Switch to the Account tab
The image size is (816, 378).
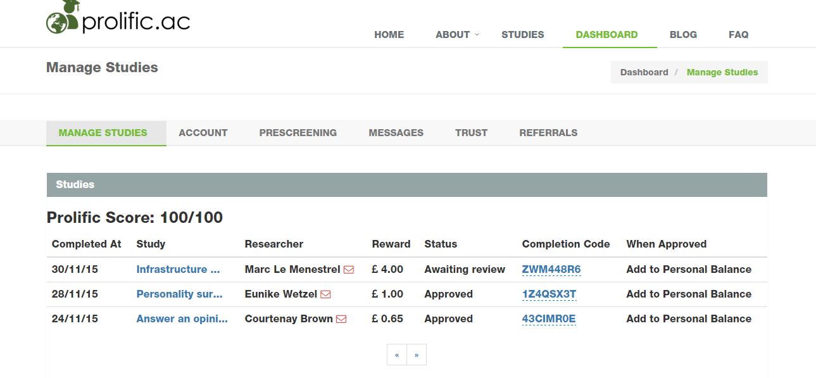(203, 133)
